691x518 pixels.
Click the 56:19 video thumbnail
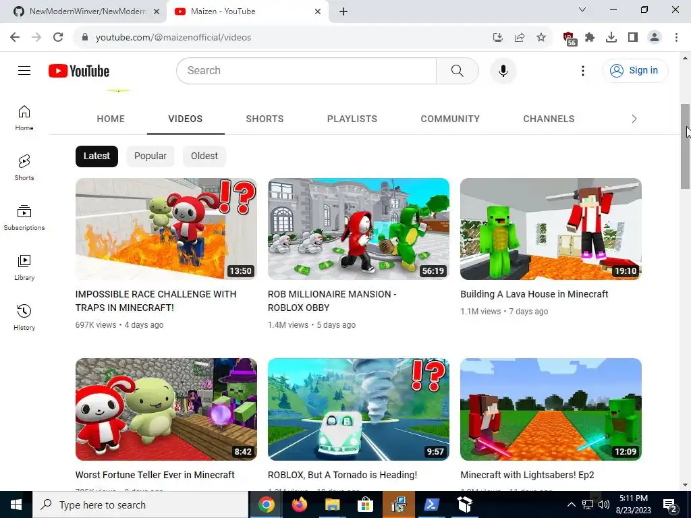coord(359,229)
